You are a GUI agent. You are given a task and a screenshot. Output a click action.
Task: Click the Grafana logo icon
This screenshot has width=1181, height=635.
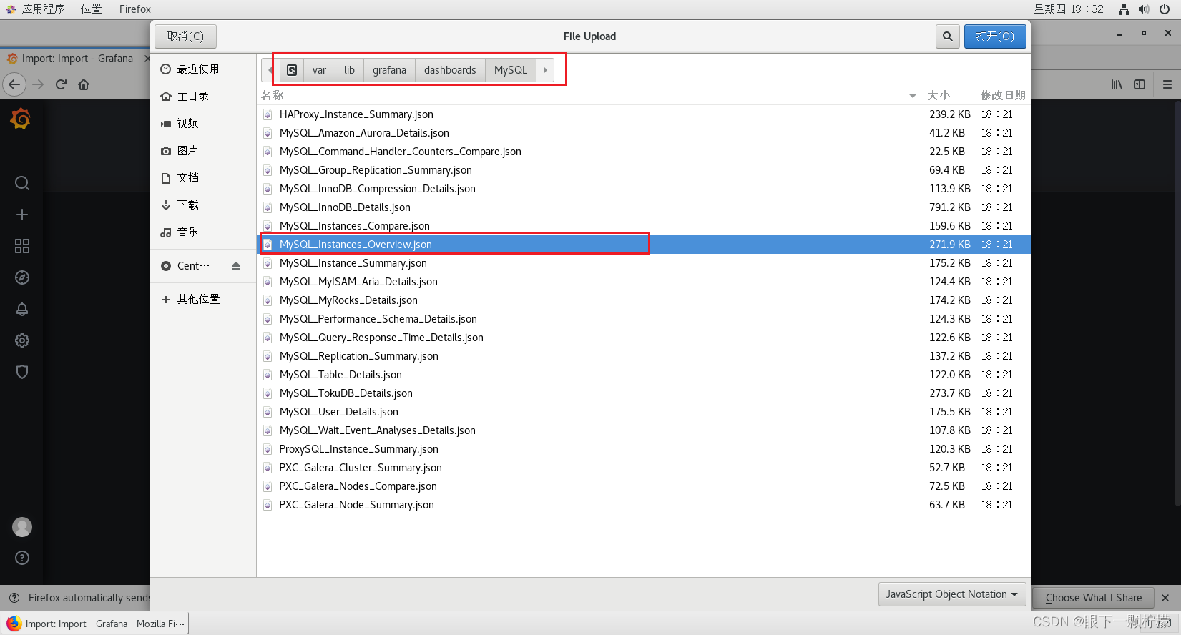[21, 119]
